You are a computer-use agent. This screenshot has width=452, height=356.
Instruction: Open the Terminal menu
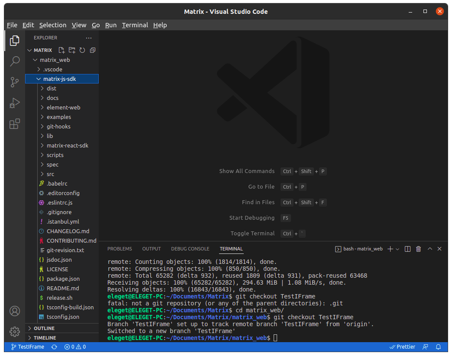tap(135, 25)
